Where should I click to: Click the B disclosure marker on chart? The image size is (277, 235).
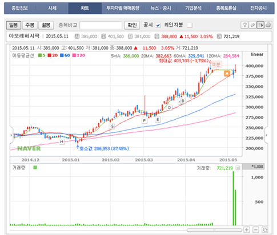tap(183, 101)
